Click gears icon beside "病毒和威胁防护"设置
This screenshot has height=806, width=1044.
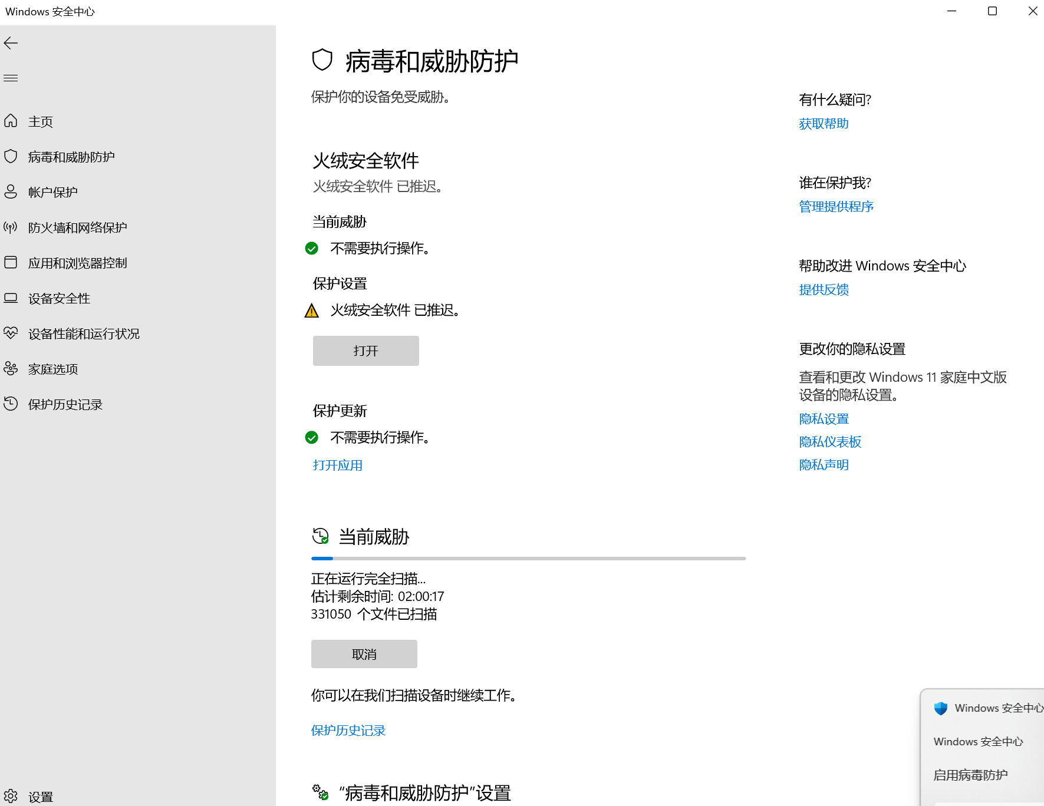pos(320,792)
